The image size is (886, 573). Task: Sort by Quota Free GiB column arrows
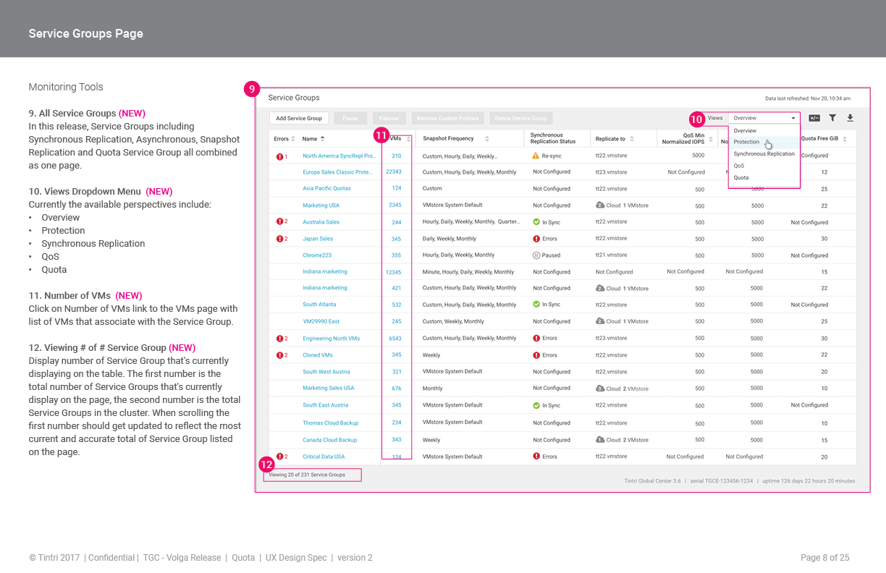coord(844,139)
